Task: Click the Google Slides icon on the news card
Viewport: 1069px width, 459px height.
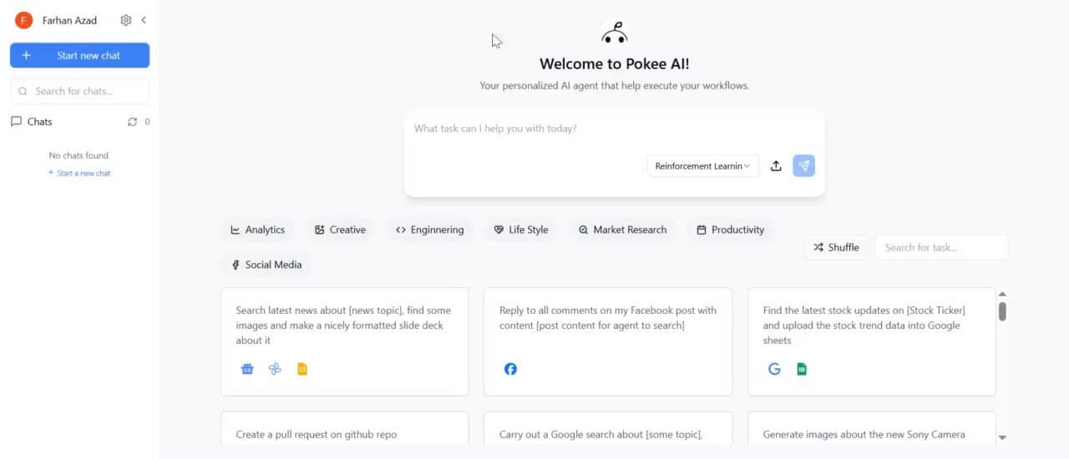Action: coord(302,369)
